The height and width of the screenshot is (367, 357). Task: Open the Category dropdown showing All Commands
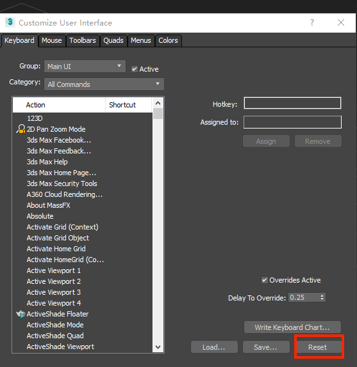click(x=104, y=84)
